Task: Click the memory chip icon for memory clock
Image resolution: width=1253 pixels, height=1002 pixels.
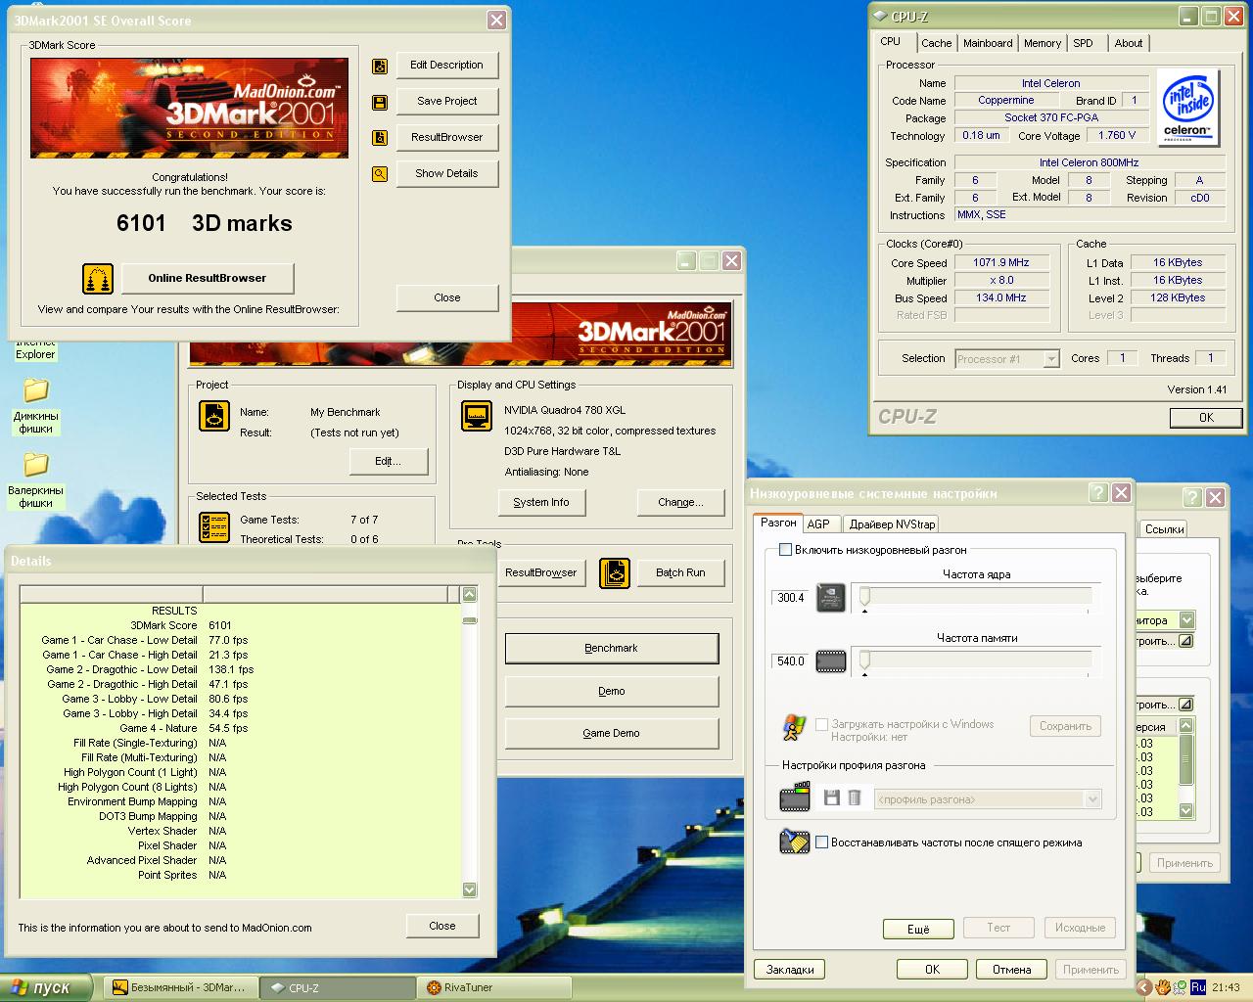Action: tap(831, 661)
